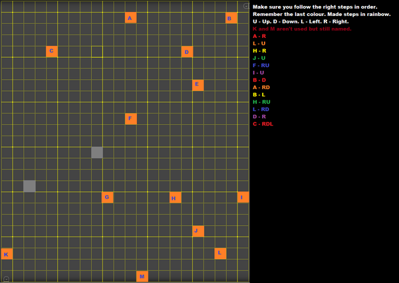Click the dark red note about K and M
This screenshot has height=283, width=399.
[302, 29]
